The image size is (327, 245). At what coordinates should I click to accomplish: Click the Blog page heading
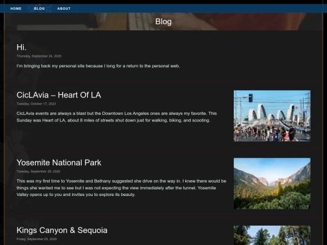(163, 22)
